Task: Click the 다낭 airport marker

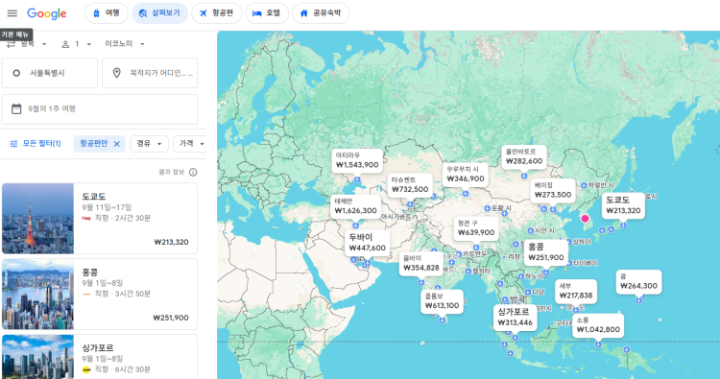Action: pyautogui.click(x=529, y=292)
